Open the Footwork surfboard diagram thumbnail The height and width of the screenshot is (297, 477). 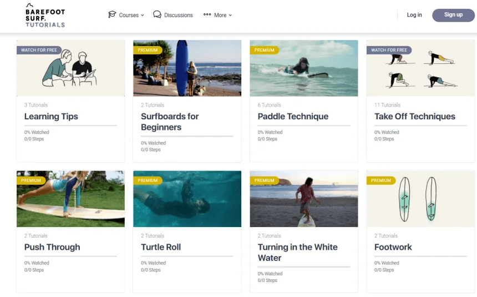[x=420, y=199]
